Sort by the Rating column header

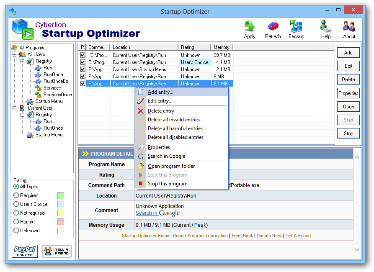click(195, 47)
